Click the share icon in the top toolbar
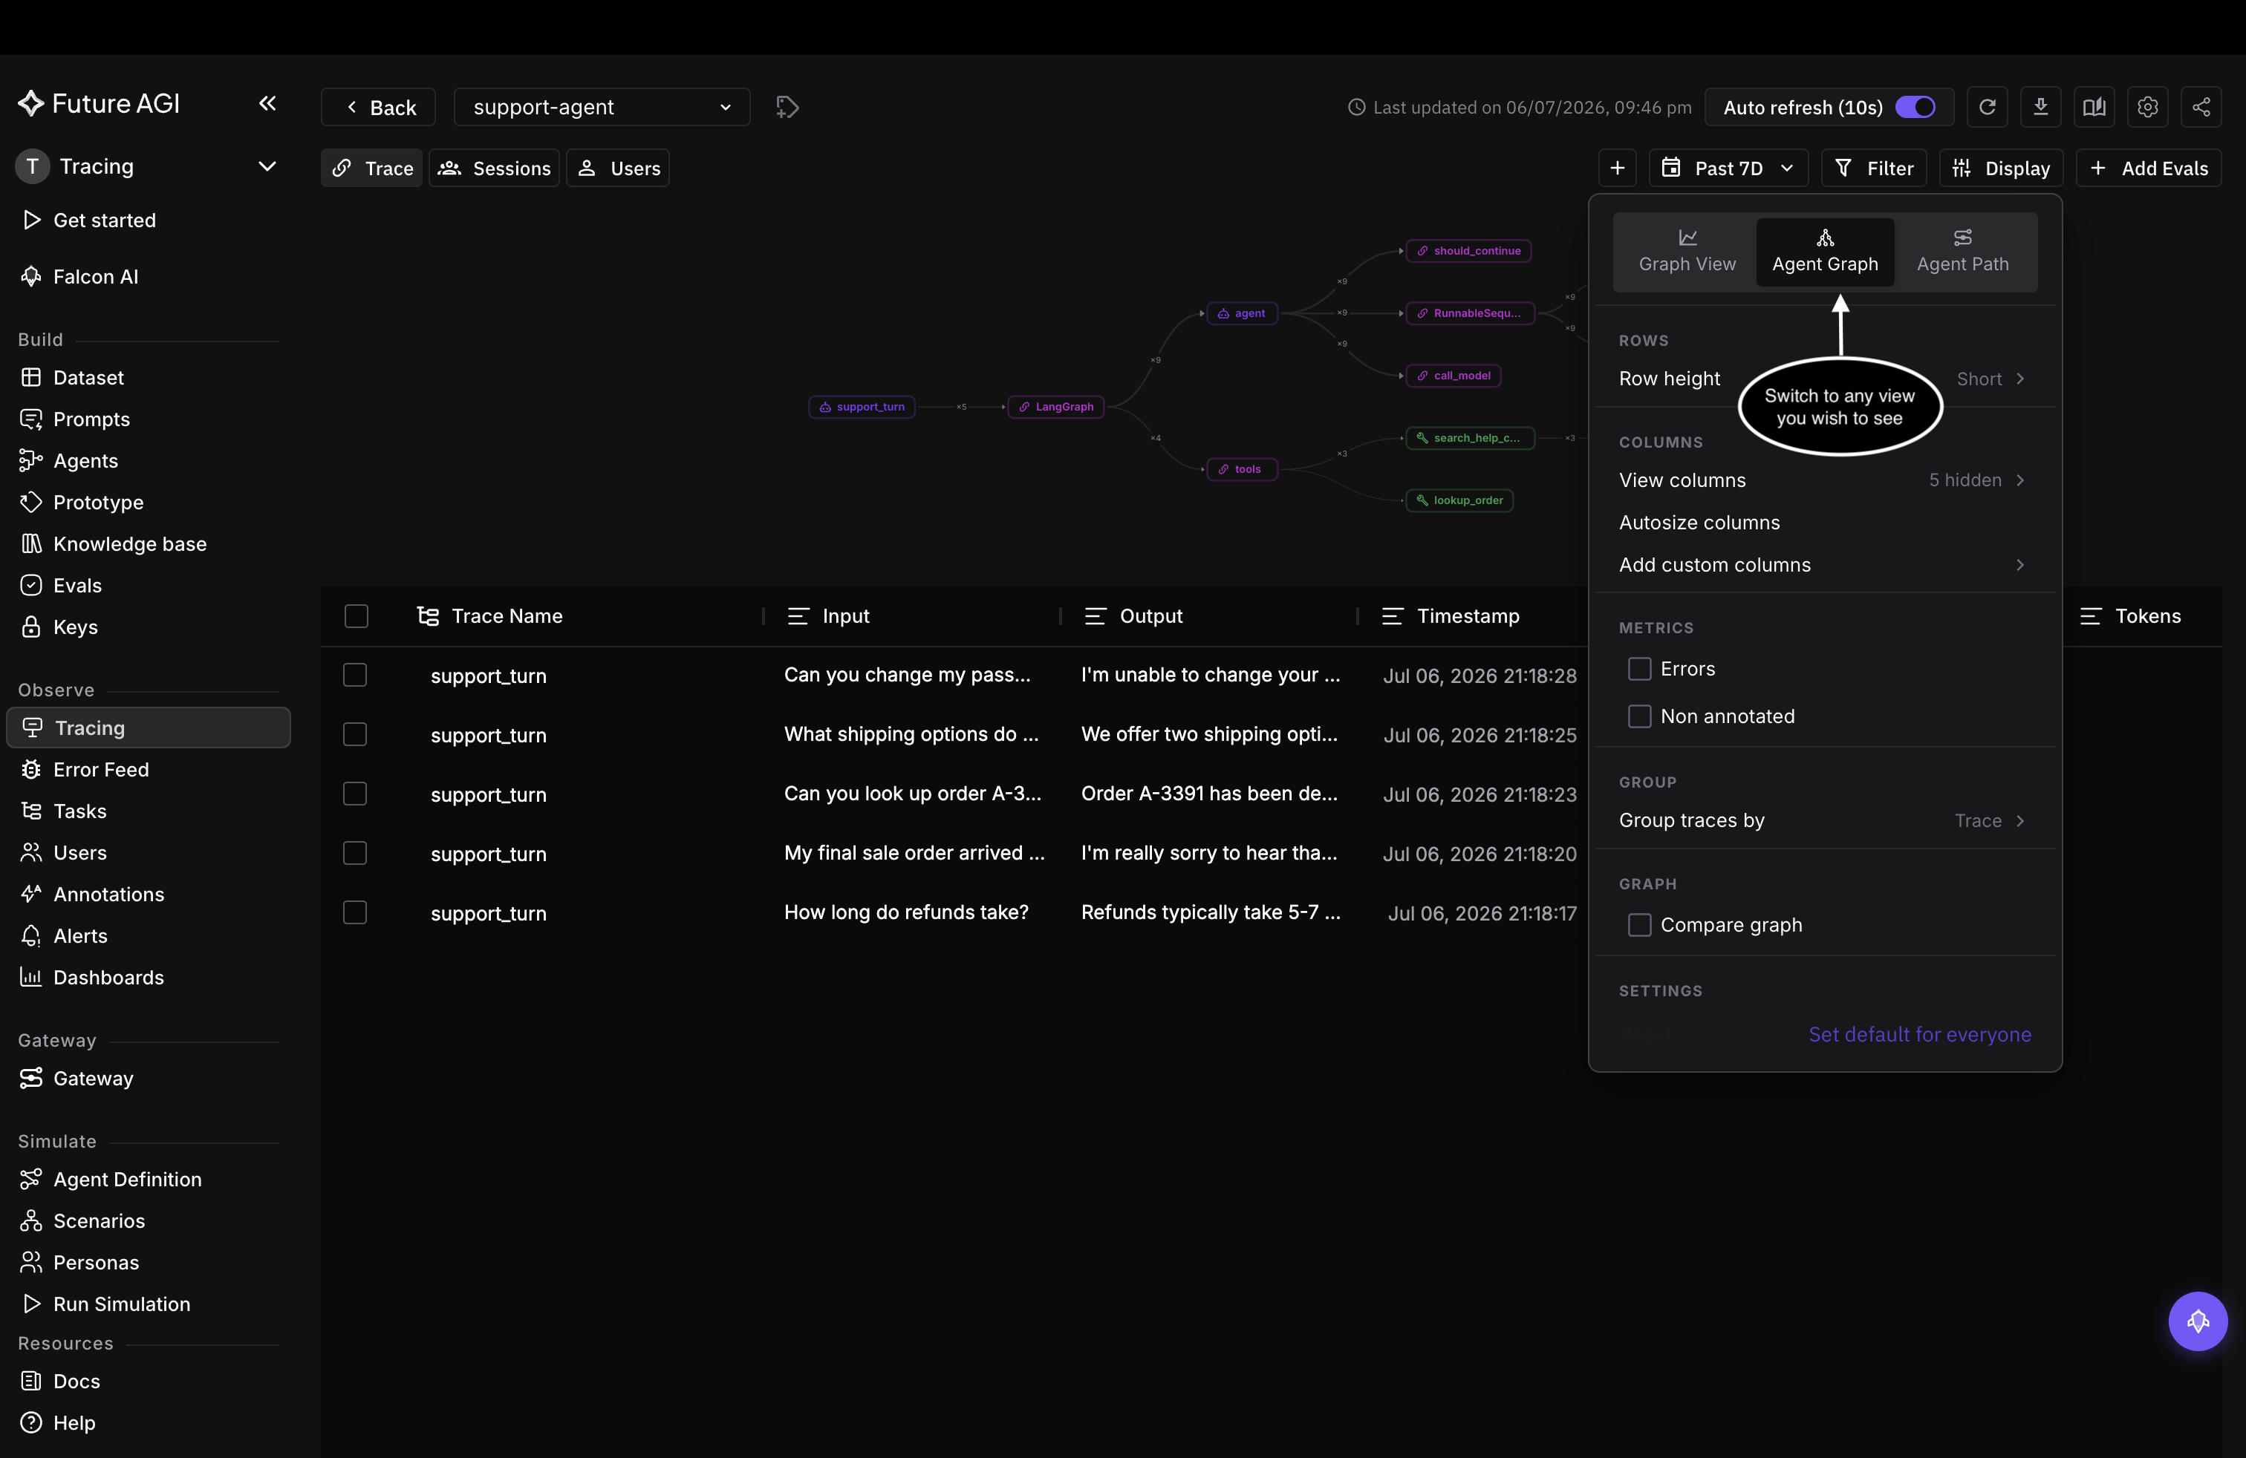This screenshot has height=1458, width=2246. pyautogui.click(x=2201, y=108)
